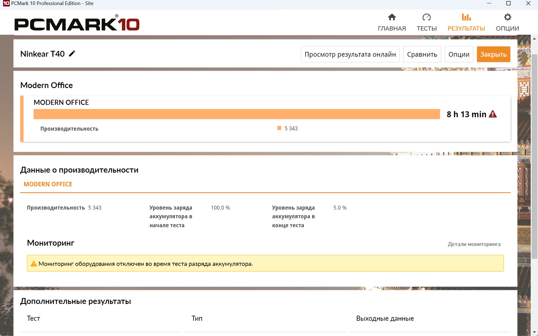Open Детали мониторинга link
This screenshot has width=538, height=336.
(474, 244)
